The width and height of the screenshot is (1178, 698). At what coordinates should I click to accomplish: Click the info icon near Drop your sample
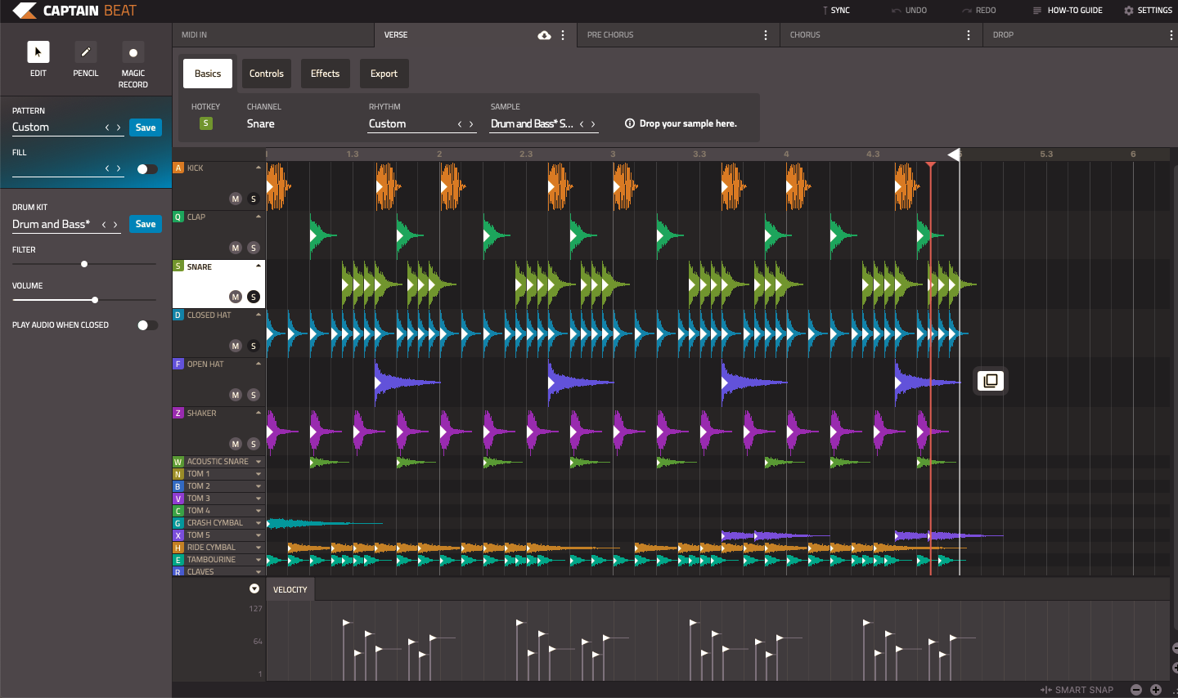630,123
